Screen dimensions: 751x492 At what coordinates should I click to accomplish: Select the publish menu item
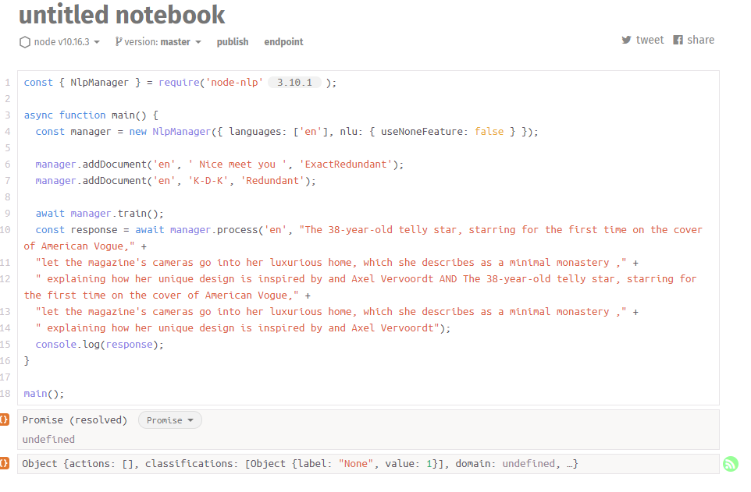click(232, 42)
